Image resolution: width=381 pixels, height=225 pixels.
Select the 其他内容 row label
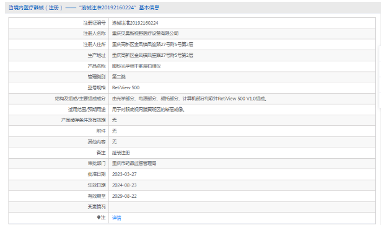tap(97, 141)
